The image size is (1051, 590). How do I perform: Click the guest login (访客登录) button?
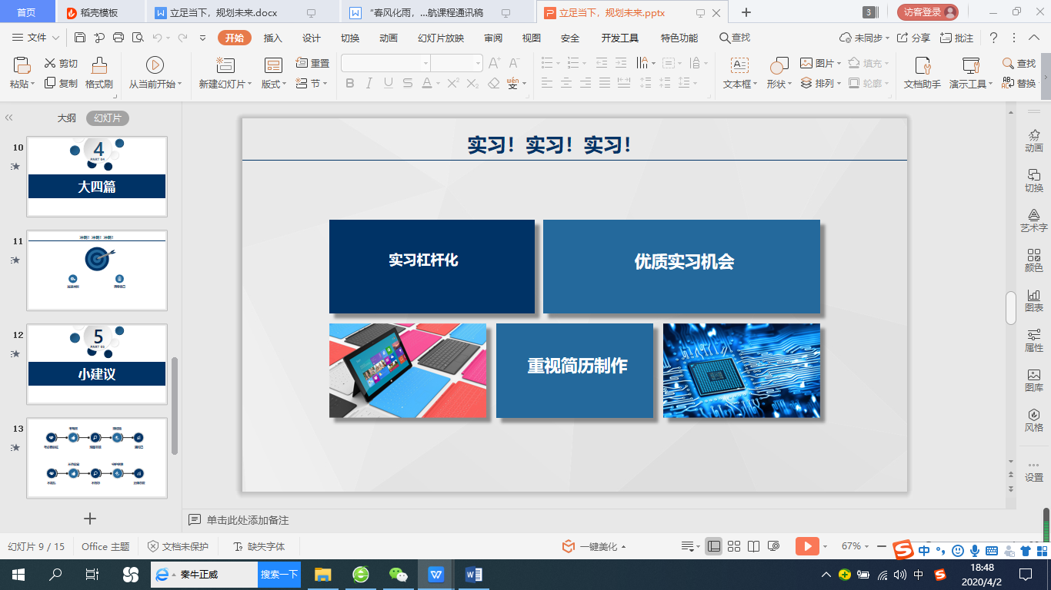pos(928,12)
